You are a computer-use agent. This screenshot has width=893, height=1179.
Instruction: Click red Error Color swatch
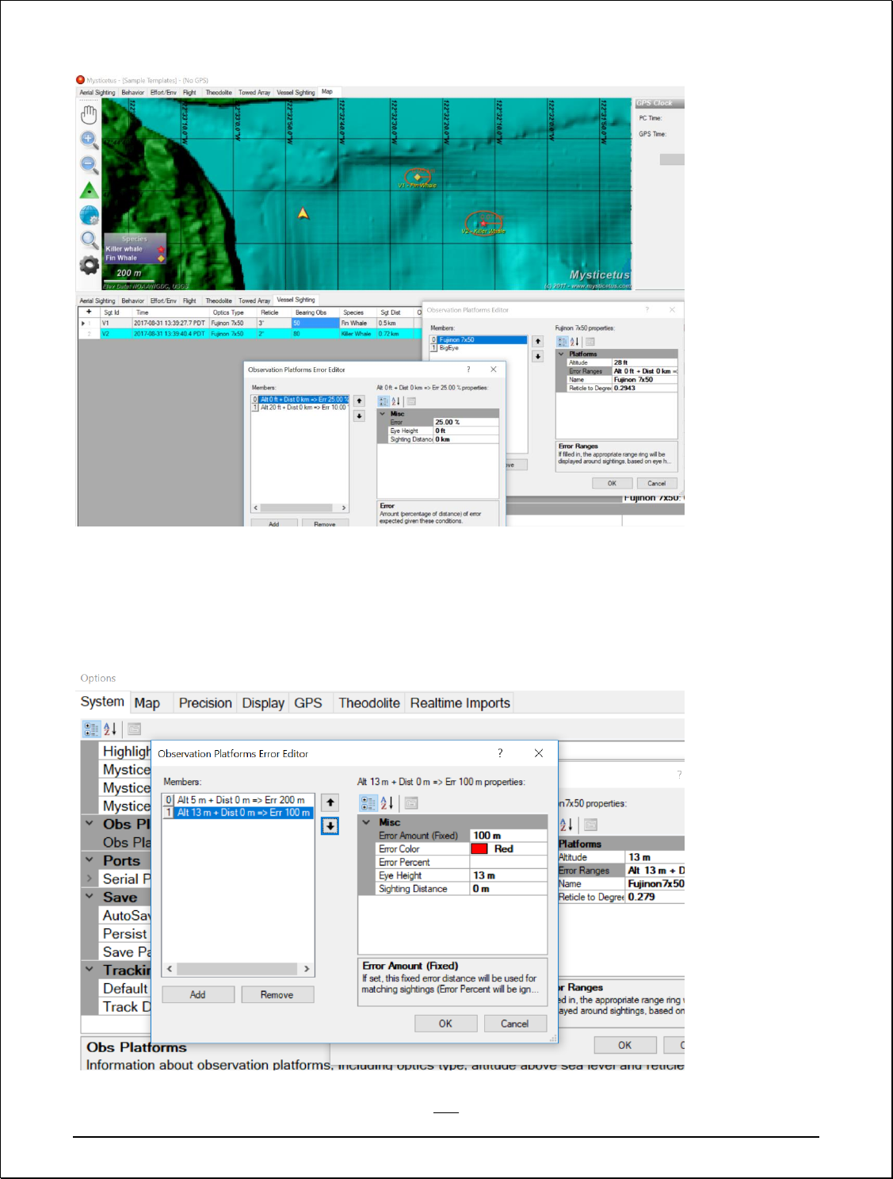479,848
